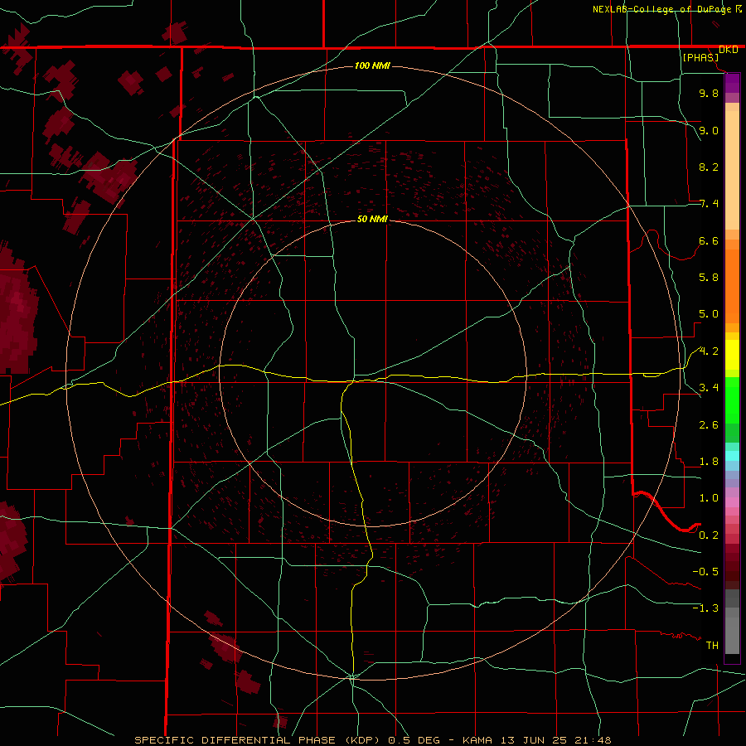Viewport: 746px width, 746px height.
Task: Pick the purple top segment of the color bar
Action: point(732,83)
